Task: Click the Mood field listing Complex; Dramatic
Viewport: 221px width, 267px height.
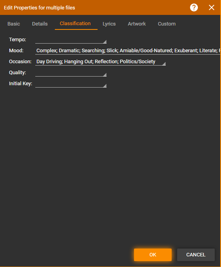Action: click(x=128, y=51)
